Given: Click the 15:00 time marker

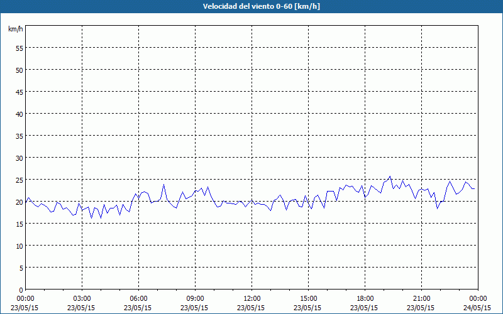Looking at the screenshot, I should tap(308, 299).
